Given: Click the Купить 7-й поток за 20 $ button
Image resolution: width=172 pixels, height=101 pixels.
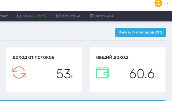Looking at the screenshot, I should [140, 32].
